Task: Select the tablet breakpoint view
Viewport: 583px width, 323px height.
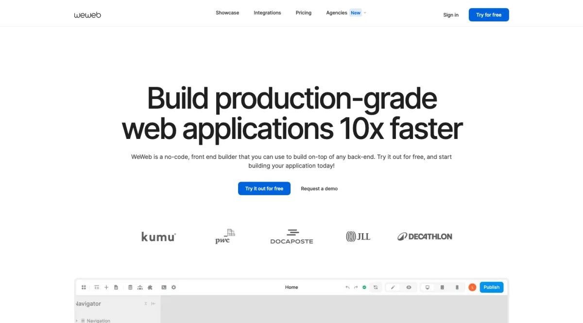Action: [442, 288]
